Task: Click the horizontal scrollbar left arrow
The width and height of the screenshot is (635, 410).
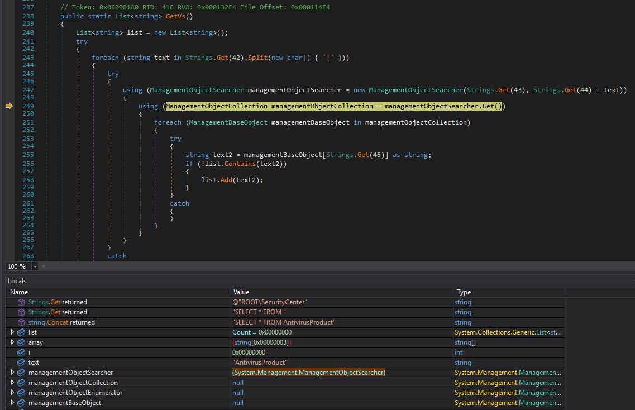Action: click(x=44, y=266)
